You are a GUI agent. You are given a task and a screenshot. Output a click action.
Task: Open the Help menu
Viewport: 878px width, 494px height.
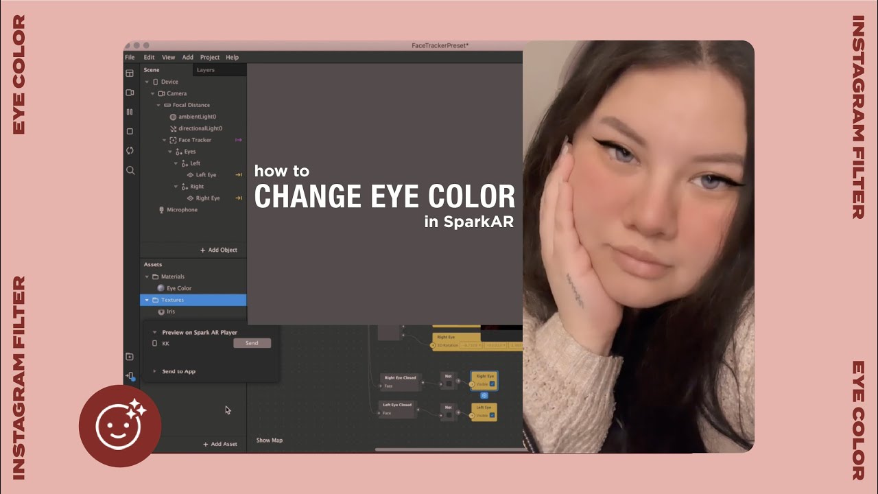pyautogui.click(x=233, y=57)
